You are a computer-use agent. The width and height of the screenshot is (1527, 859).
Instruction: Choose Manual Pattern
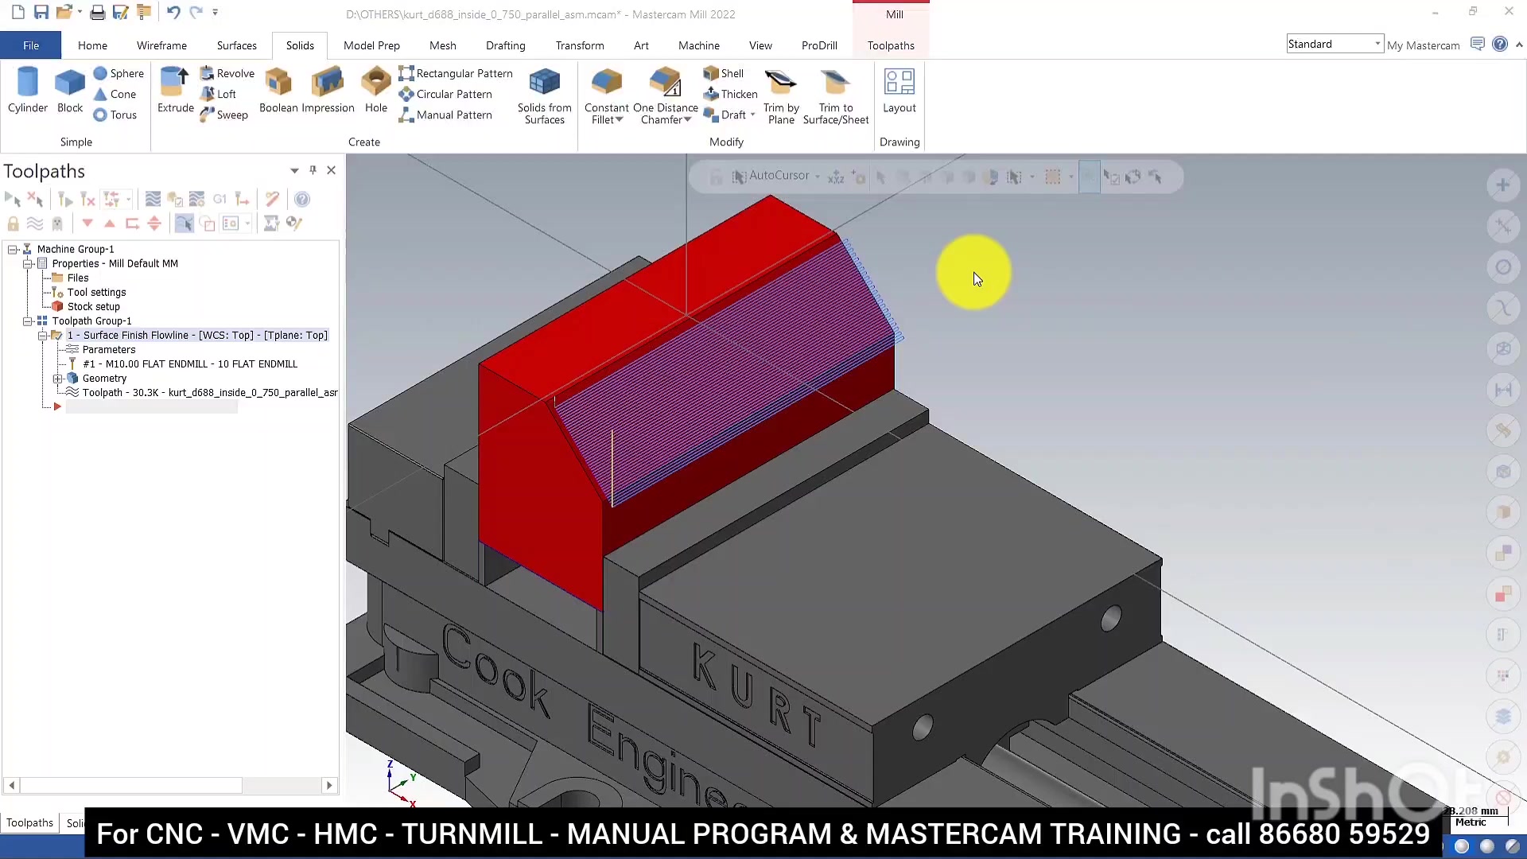(445, 115)
